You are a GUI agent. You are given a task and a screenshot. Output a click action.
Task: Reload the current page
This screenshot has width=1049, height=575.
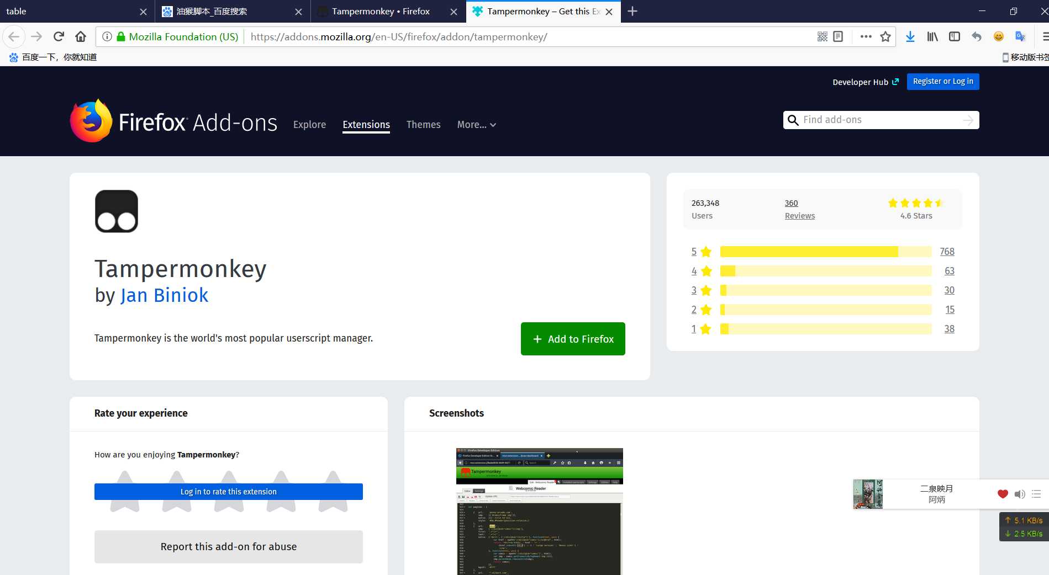[x=59, y=37]
